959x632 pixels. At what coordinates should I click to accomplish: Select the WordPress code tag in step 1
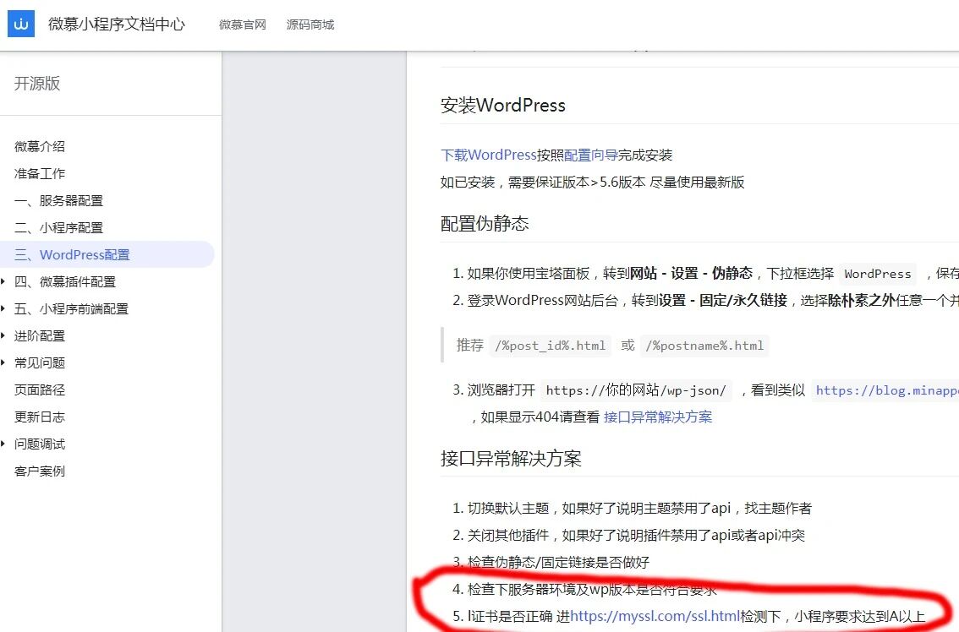click(x=878, y=274)
